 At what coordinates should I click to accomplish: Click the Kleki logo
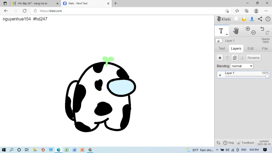point(224,19)
